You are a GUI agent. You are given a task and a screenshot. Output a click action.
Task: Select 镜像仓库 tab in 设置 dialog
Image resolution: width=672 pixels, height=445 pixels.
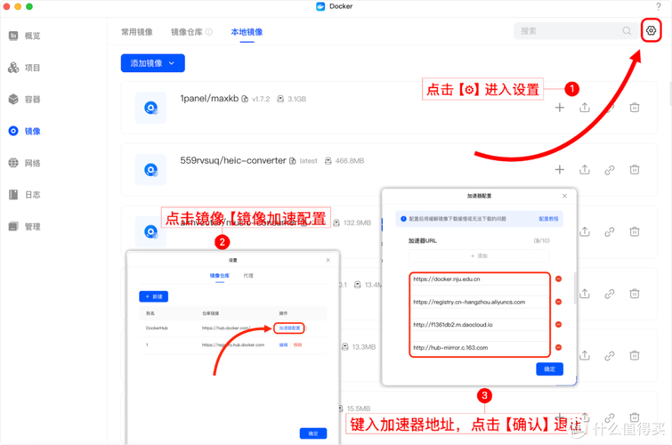[x=220, y=276]
